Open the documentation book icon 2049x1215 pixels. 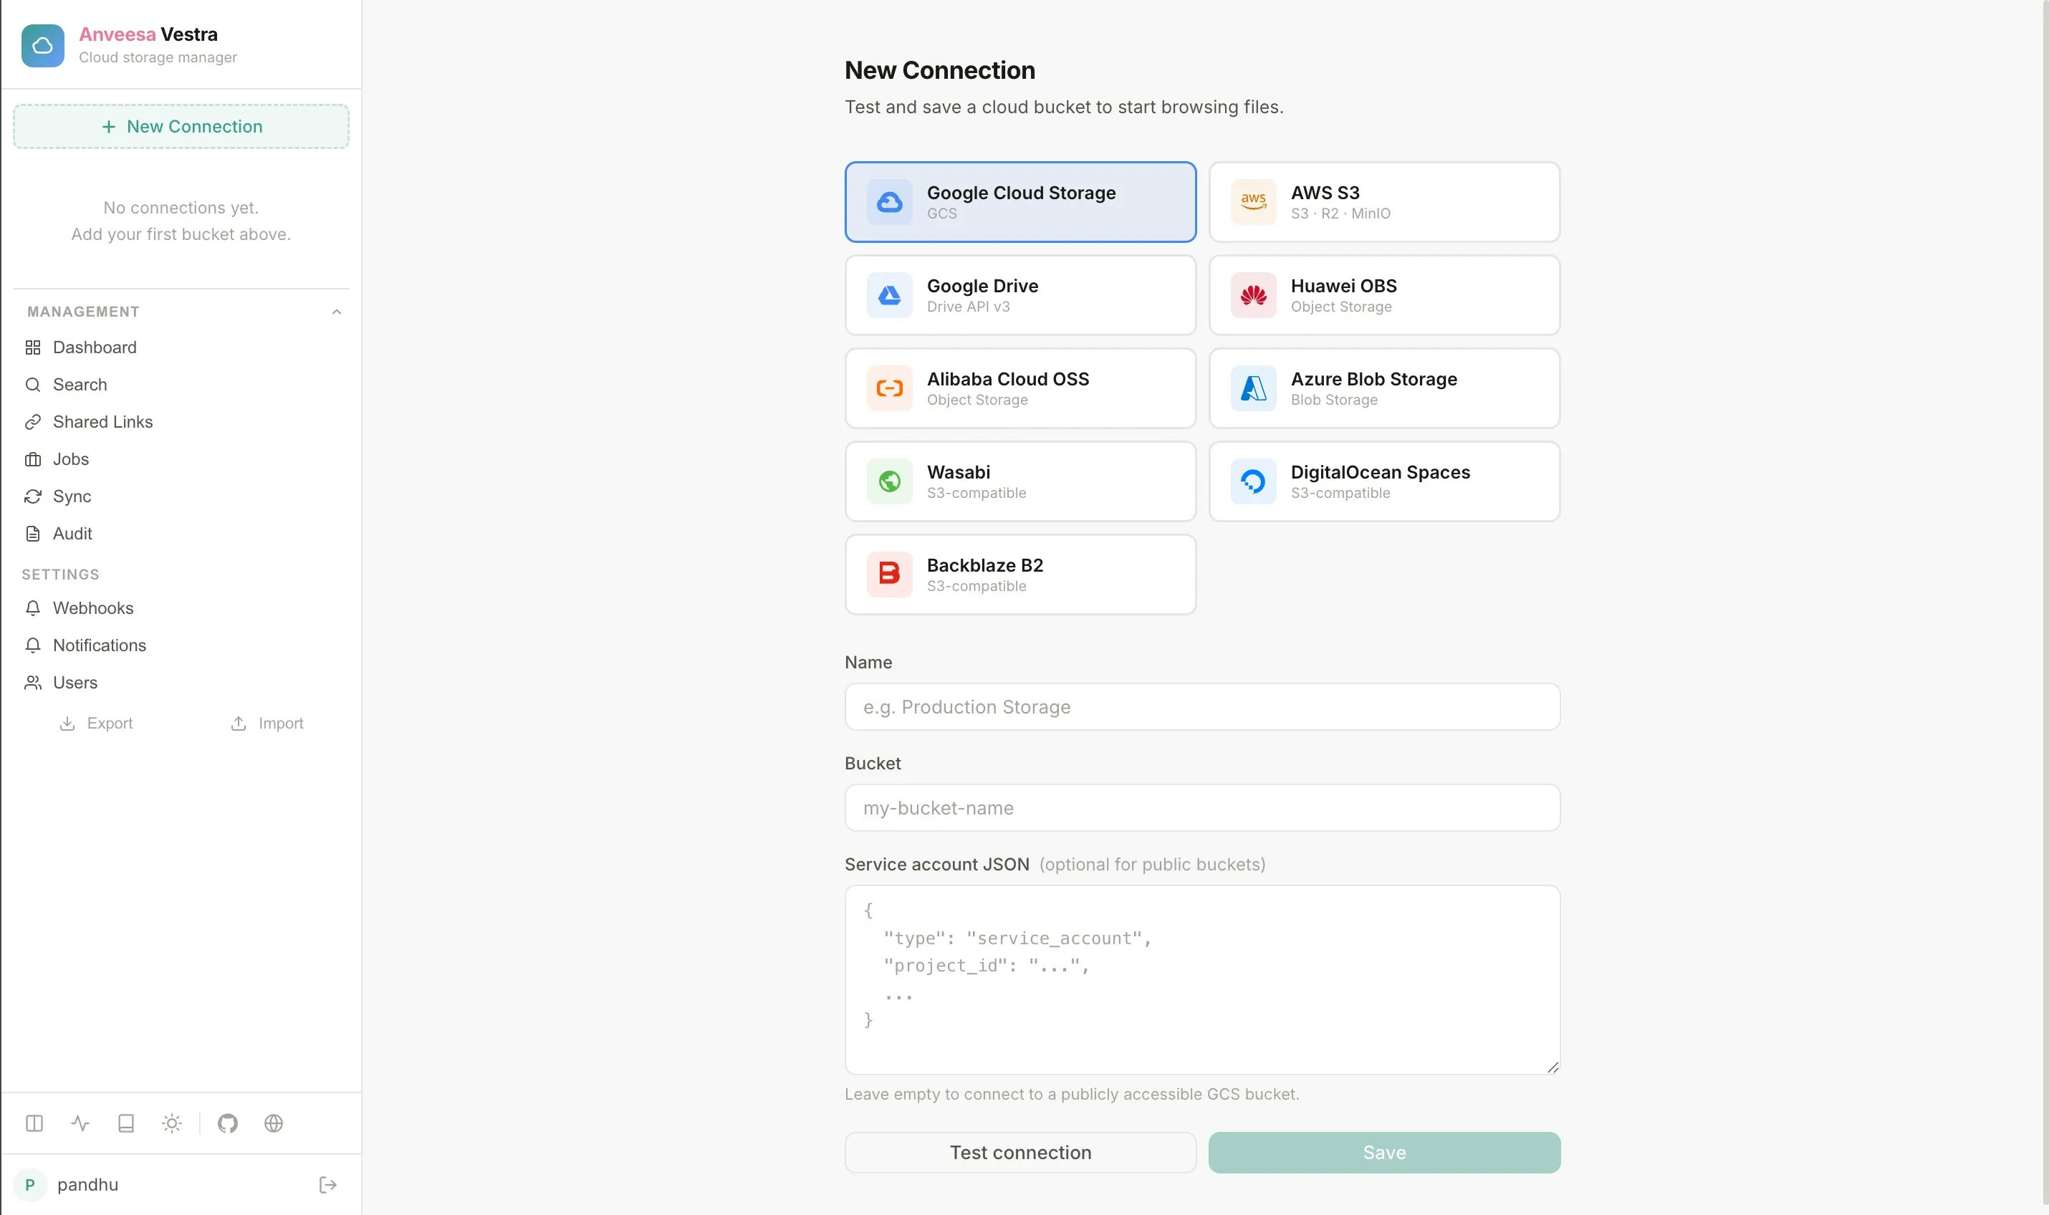125,1123
